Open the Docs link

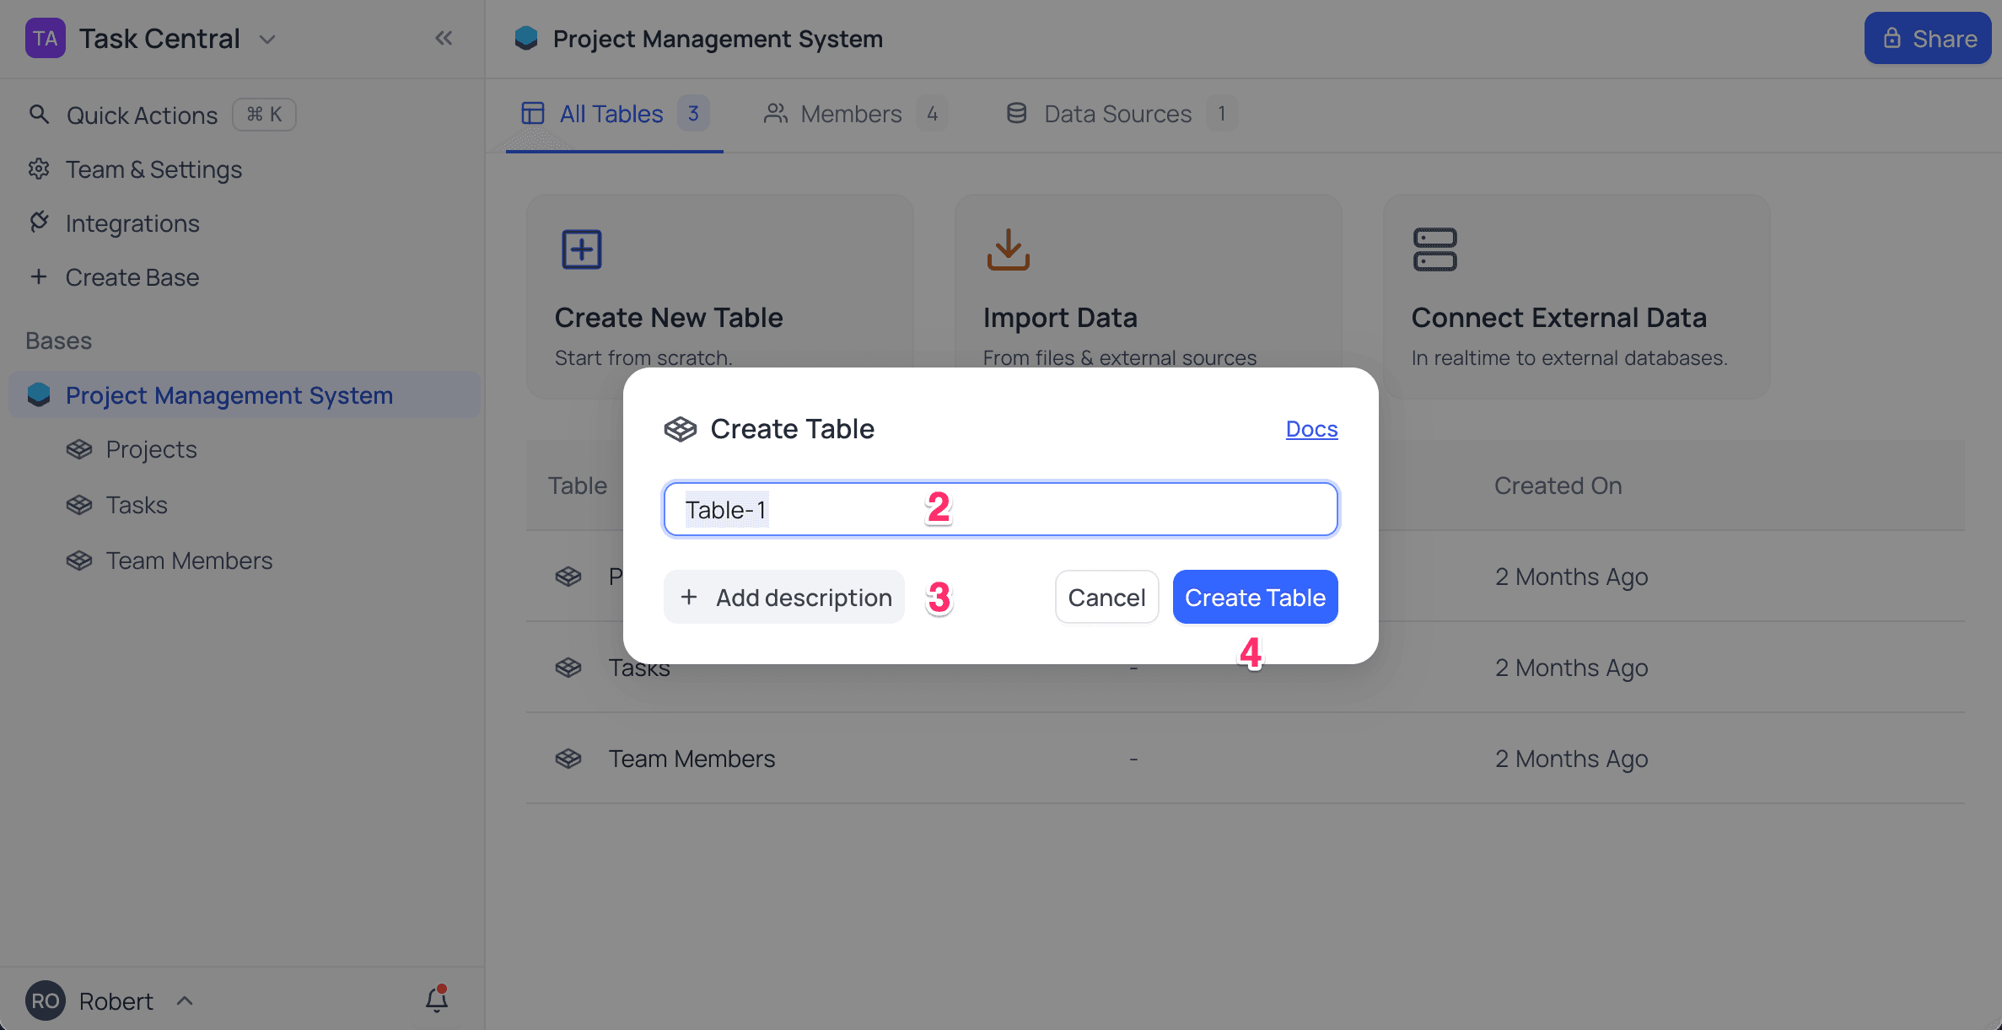[x=1311, y=428]
